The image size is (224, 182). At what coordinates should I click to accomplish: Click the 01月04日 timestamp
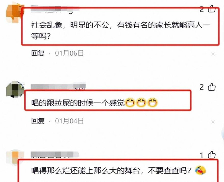69,121
